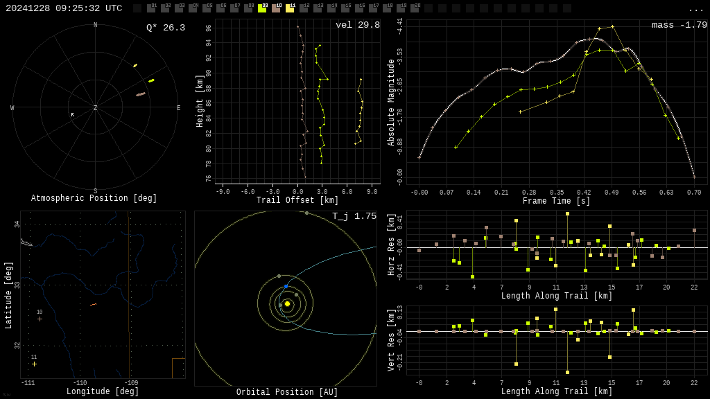Image resolution: width=710 pixels, height=399 pixels.
Task: Click the T_j 1.75 Tisserand label
Action: 354,216
